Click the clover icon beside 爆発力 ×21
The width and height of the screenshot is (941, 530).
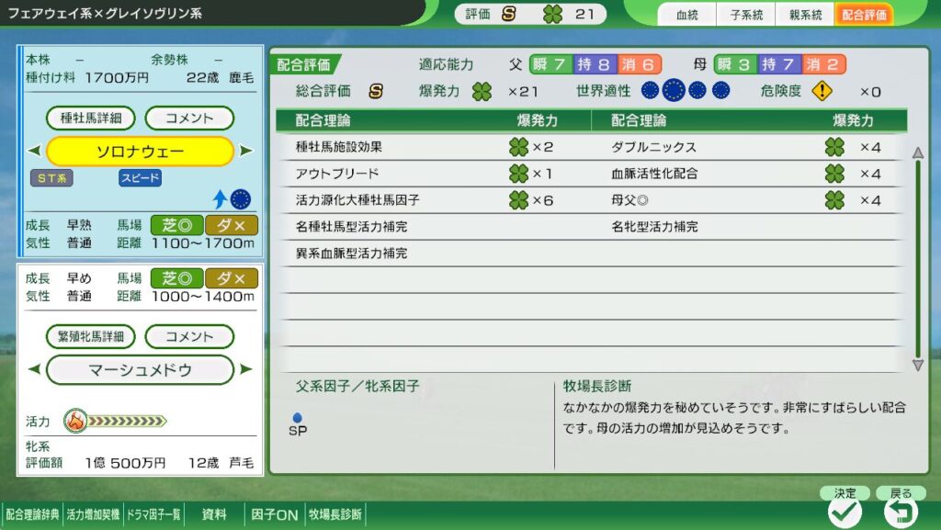pyautogui.click(x=482, y=91)
